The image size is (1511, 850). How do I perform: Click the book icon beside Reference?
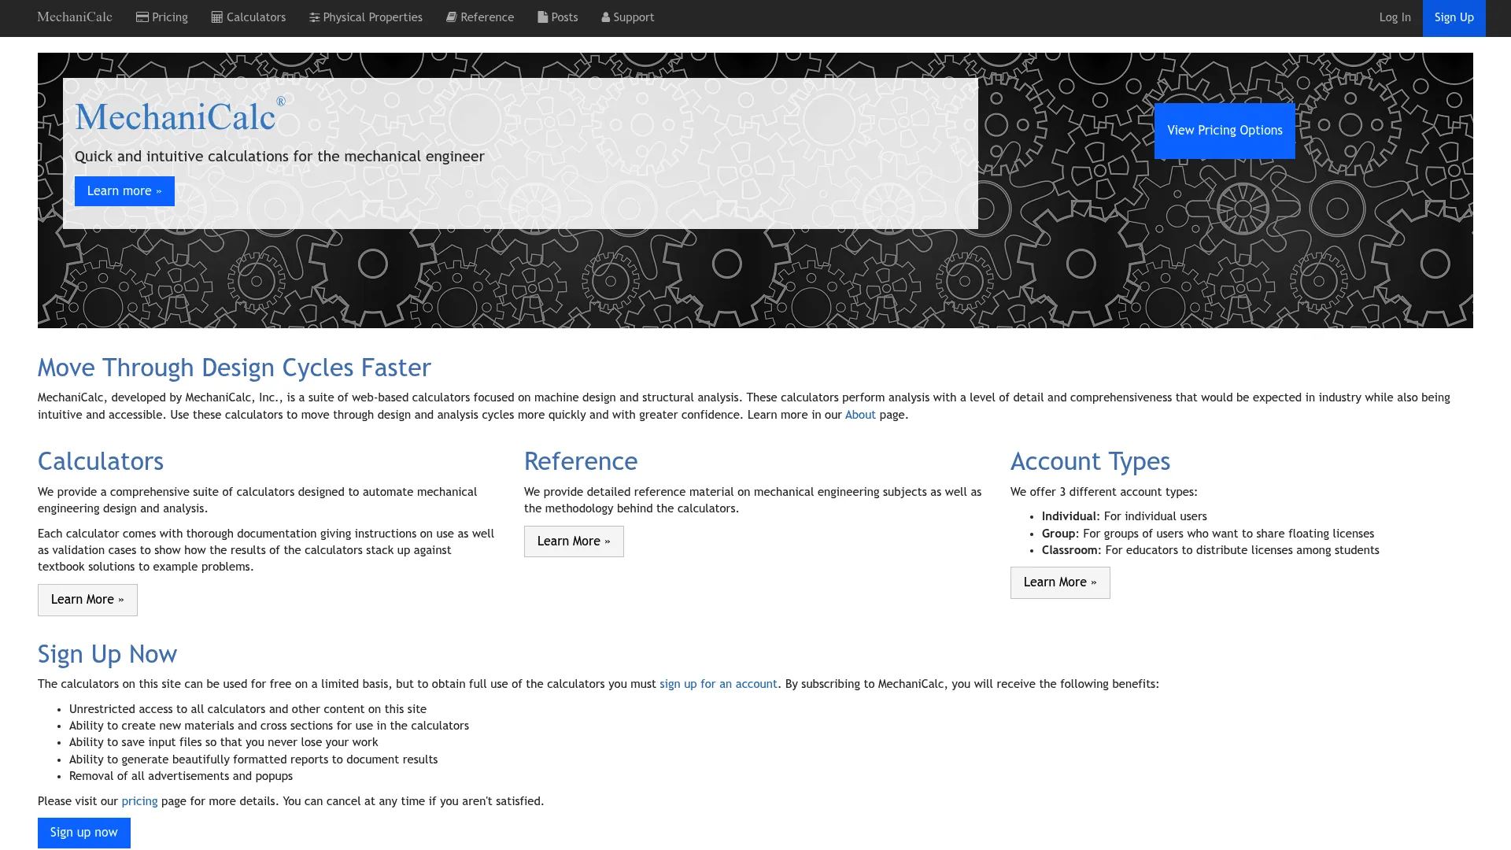(452, 17)
